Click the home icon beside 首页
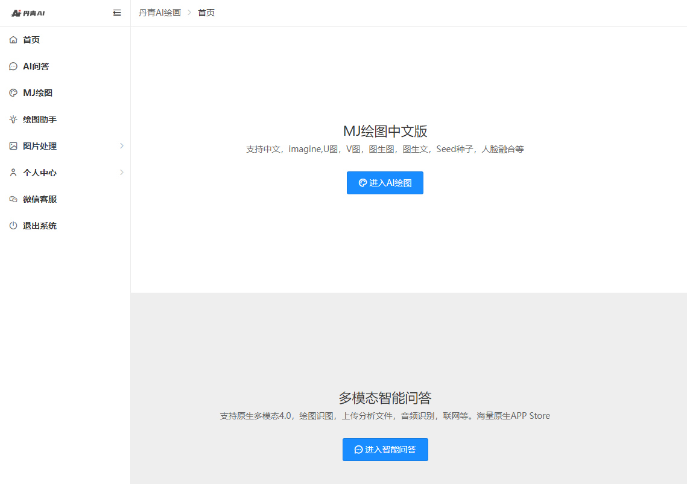This screenshot has width=687, height=484. point(13,40)
